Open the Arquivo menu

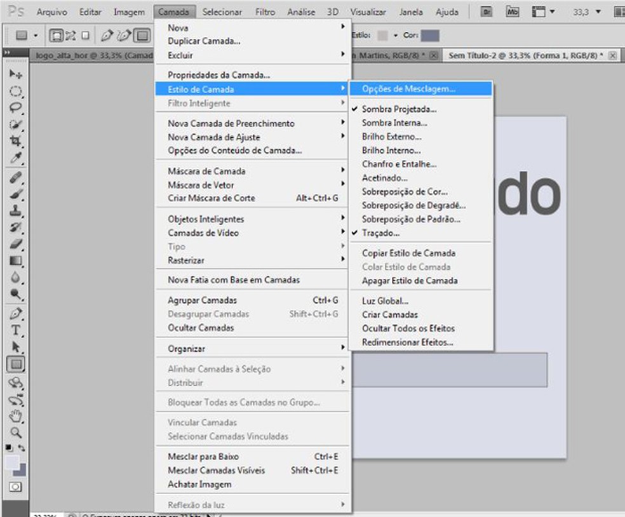(x=52, y=12)
